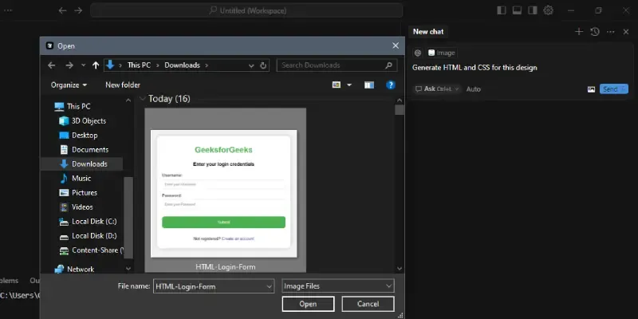Select HTML-Login-Form image thumbnail
638x319 pixels.
(225, 190)
